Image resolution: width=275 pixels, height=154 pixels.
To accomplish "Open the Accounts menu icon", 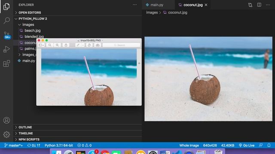I will click(6, 120).
